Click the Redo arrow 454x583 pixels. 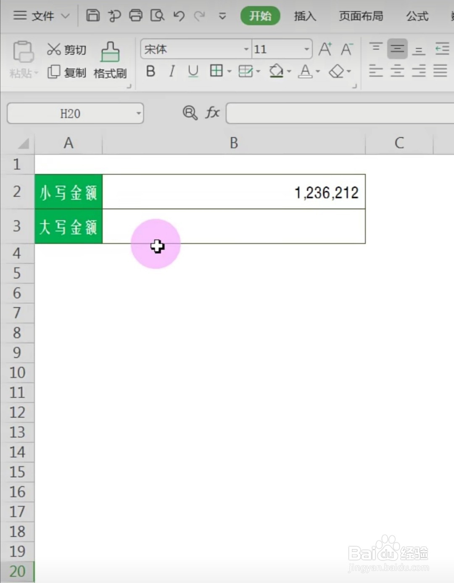click(199, 16)
